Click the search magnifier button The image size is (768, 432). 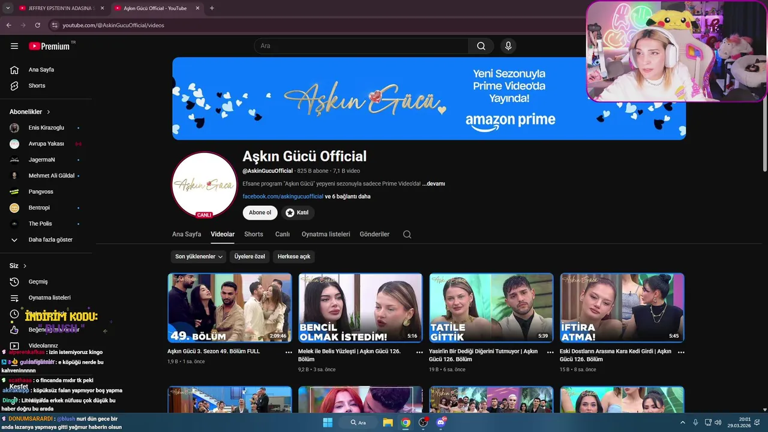coord(481,46)
